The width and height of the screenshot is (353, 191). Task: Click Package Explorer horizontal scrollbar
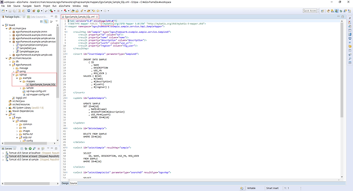[x=25, y=143]
